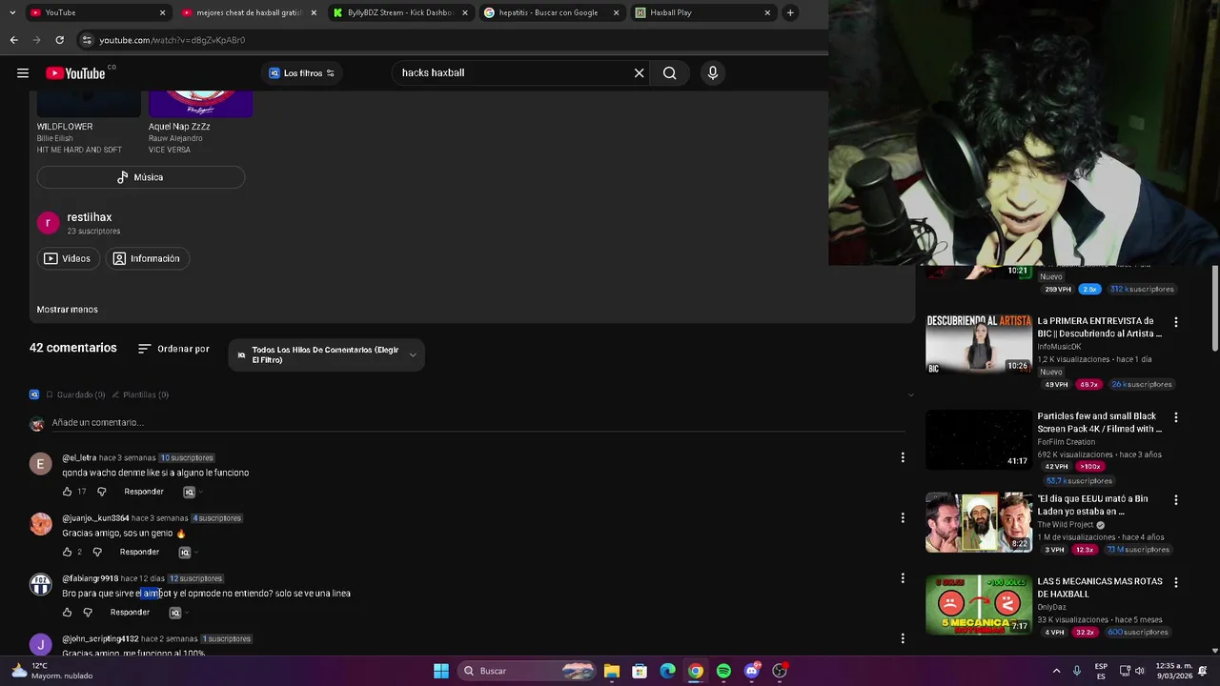Viewport: 1220px width, 686px height.
Task: Open the Ordenar por sort menu
Action: 173,349
